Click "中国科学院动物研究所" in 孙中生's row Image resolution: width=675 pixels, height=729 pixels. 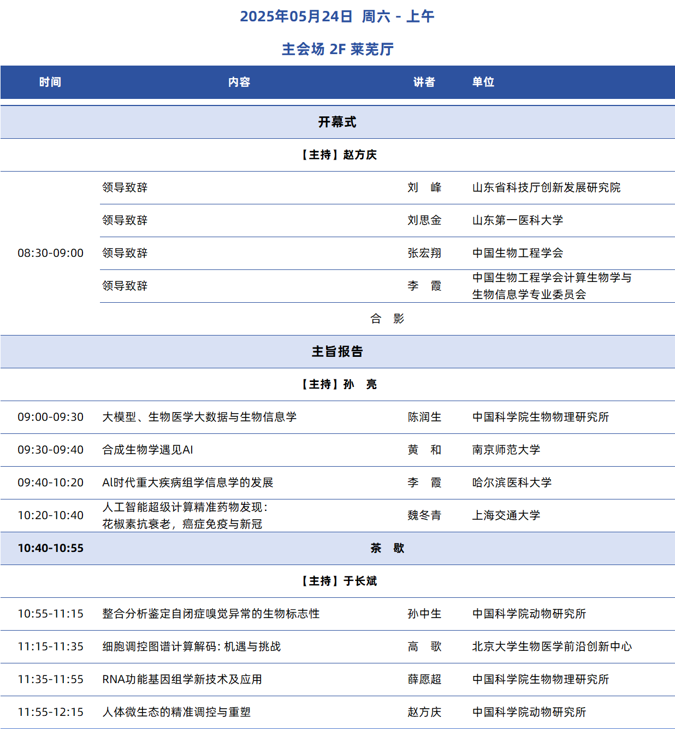[529, 614]
